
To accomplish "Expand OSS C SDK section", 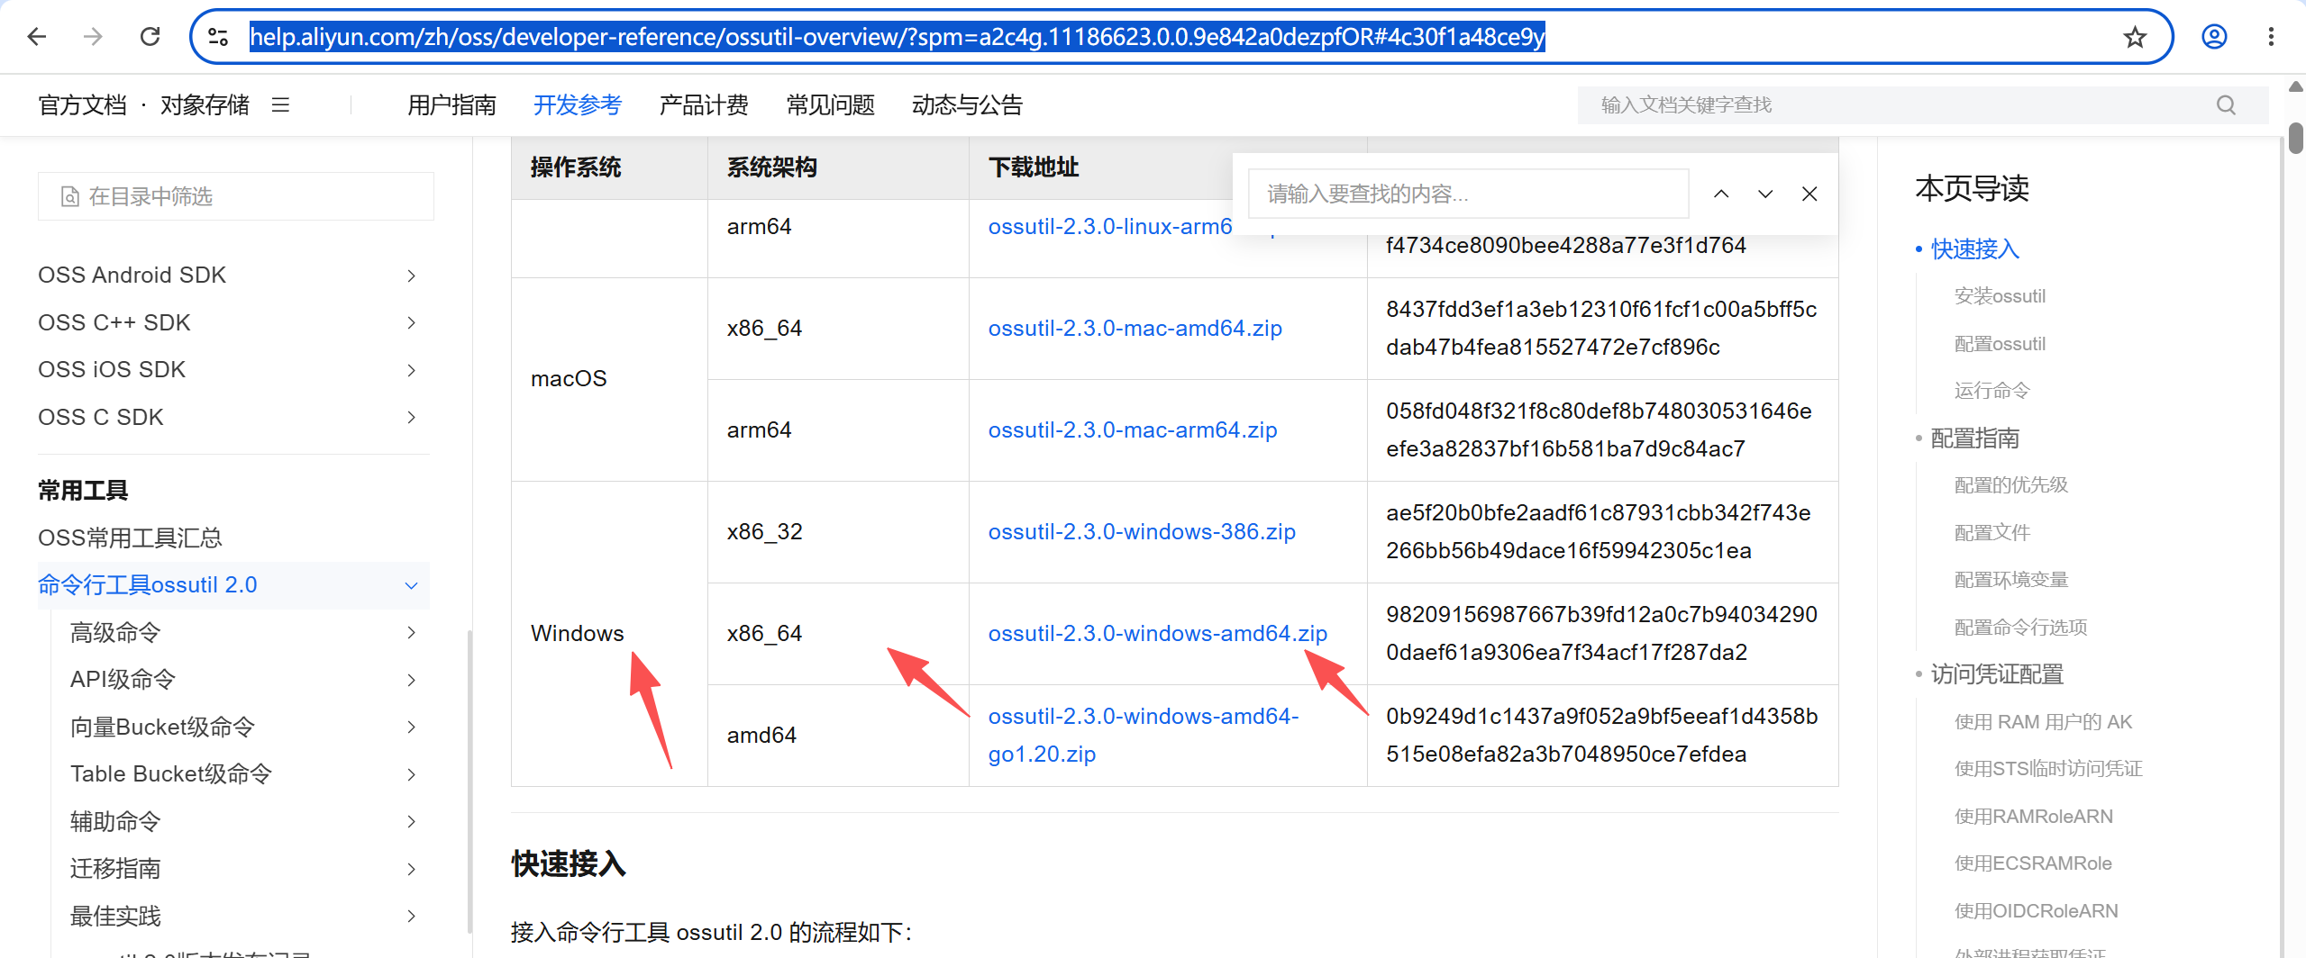I will (411, 417).
